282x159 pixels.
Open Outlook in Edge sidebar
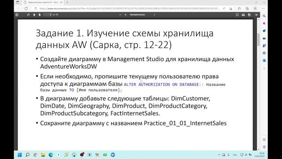pos(264,61)
